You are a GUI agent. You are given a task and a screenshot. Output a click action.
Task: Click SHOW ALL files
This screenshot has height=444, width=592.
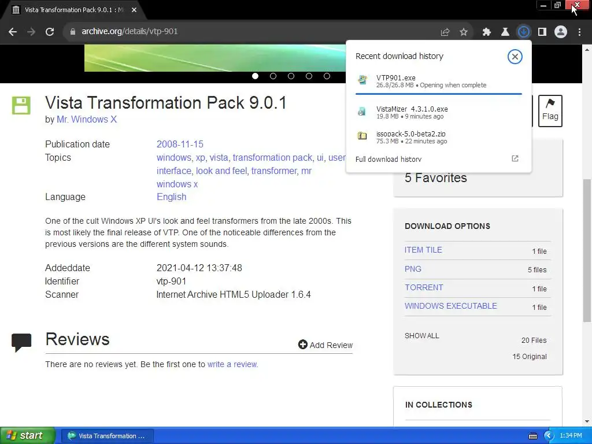point(421,336)
